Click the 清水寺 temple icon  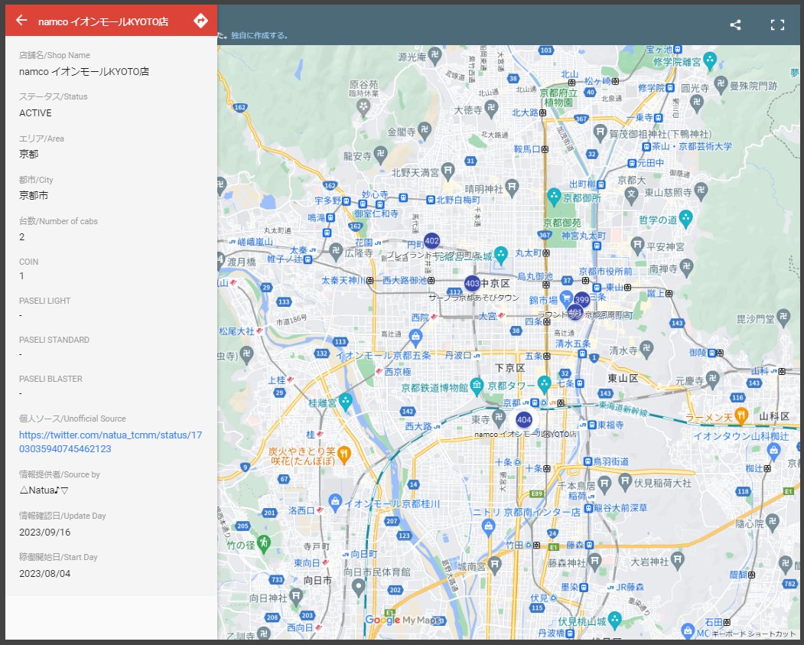pyautogui.click(x=647, y=350)
